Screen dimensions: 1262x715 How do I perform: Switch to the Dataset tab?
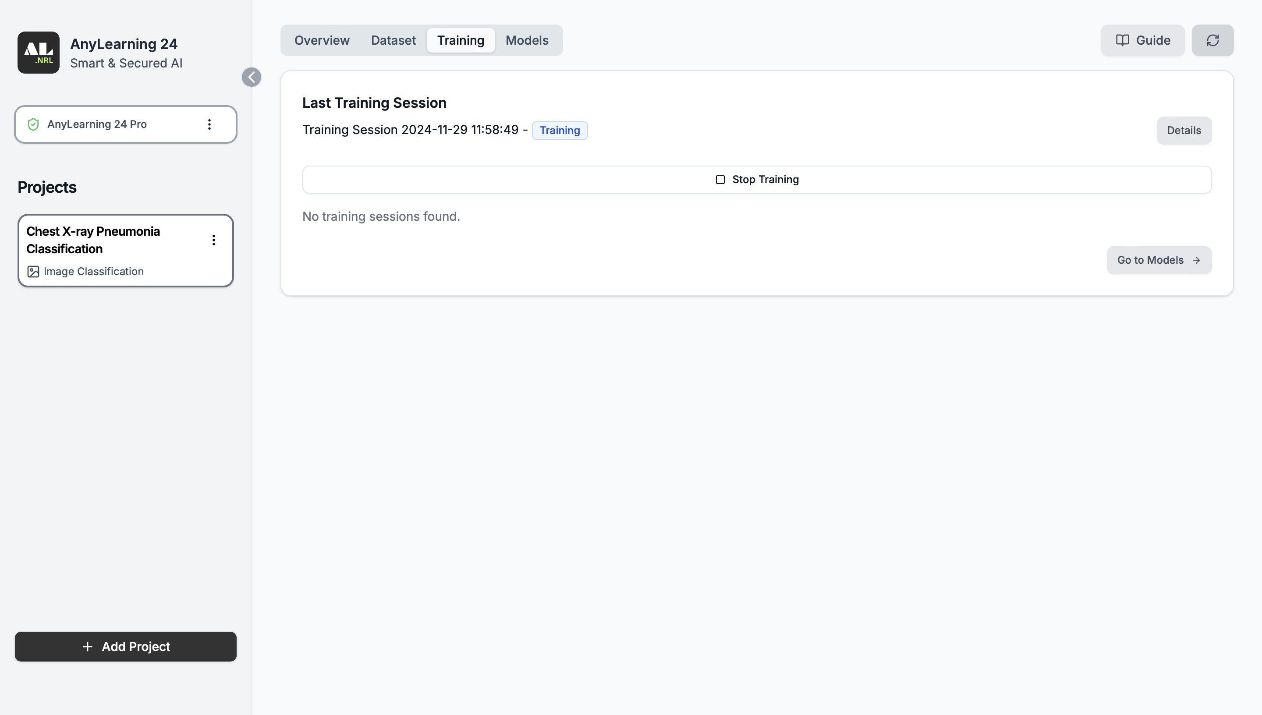coord(393,40)
